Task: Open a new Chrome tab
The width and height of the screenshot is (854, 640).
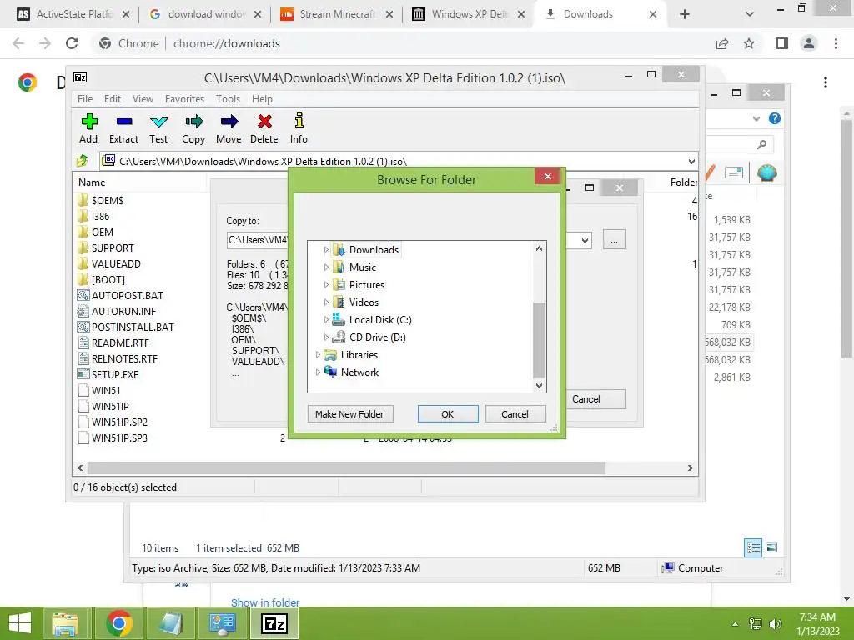Action: [685, 14]
